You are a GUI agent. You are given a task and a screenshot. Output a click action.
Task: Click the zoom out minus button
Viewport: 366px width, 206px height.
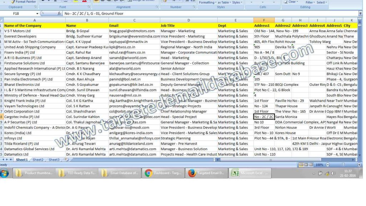click(328, 165)
